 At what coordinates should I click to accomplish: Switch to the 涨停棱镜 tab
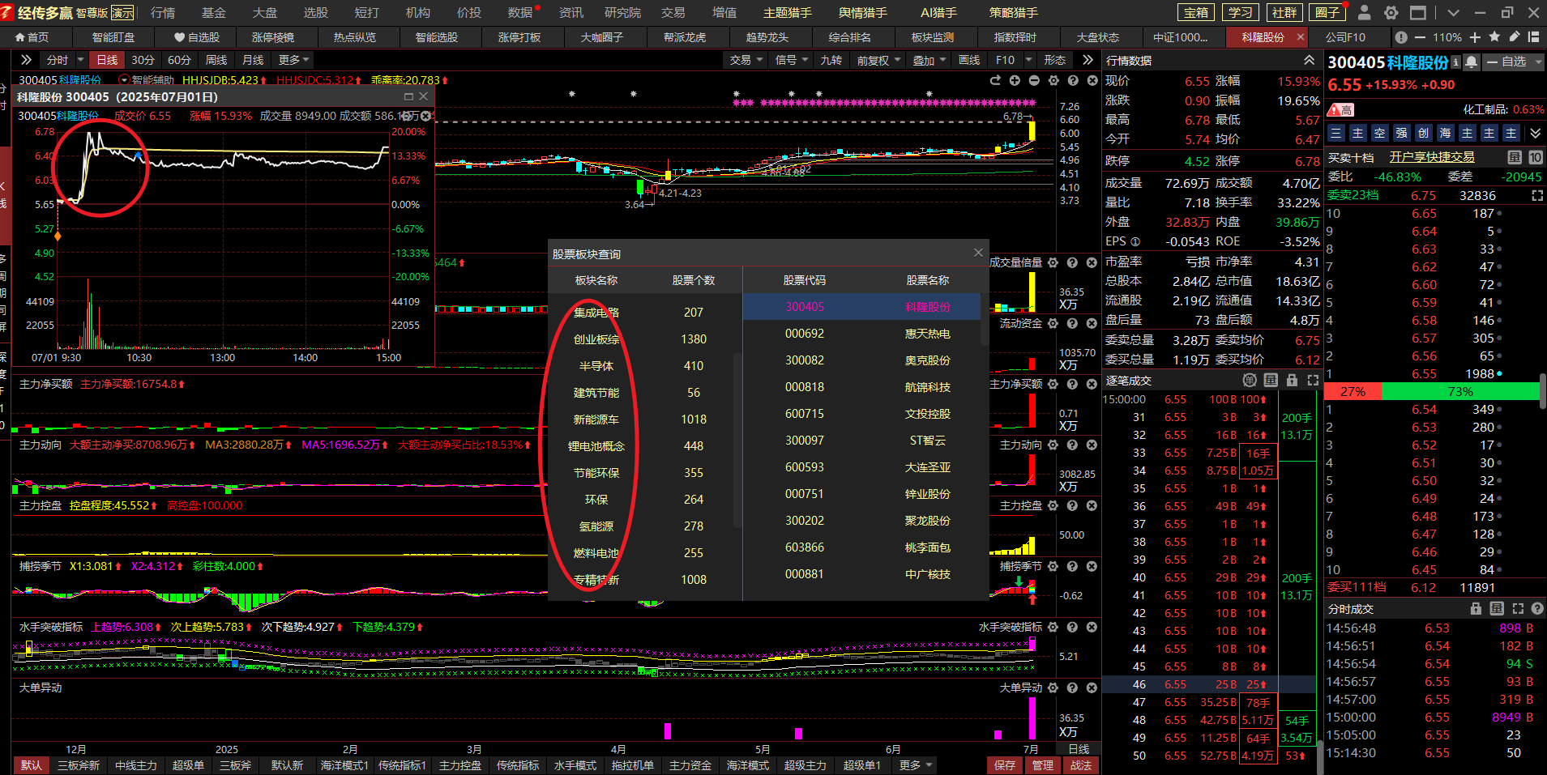[273, 37]
